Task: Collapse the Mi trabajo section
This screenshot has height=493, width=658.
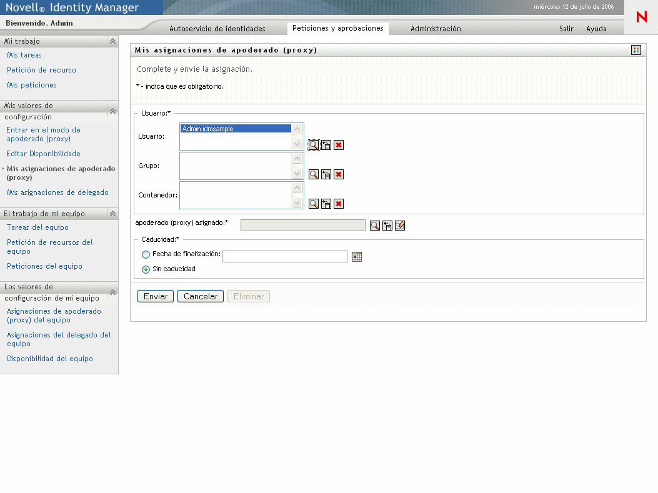Action: [112, 41]
